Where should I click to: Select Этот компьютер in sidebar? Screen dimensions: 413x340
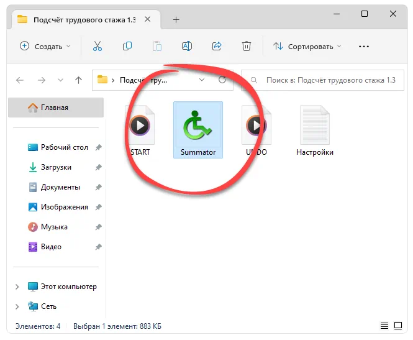pos(62,287)
